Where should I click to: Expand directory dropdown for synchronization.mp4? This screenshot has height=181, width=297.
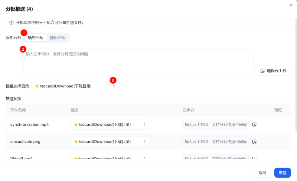(110, 125)
